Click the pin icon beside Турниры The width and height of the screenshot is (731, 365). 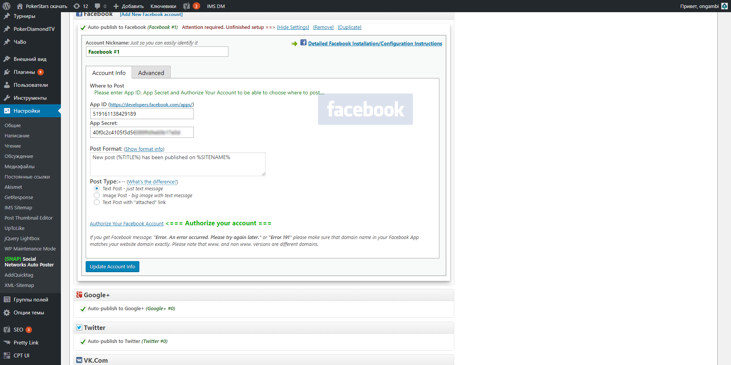click(x=7, y=16)
